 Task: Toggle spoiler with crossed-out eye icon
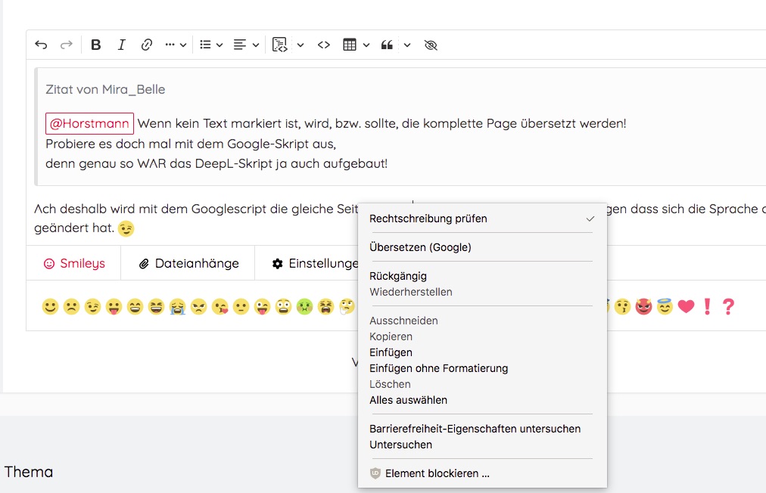[431, 45]
